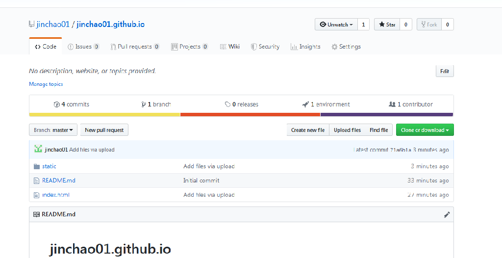This screenshot has width=502, height=258.
Task: Open the Unwatch dropdown
Action: pos(336,25)
